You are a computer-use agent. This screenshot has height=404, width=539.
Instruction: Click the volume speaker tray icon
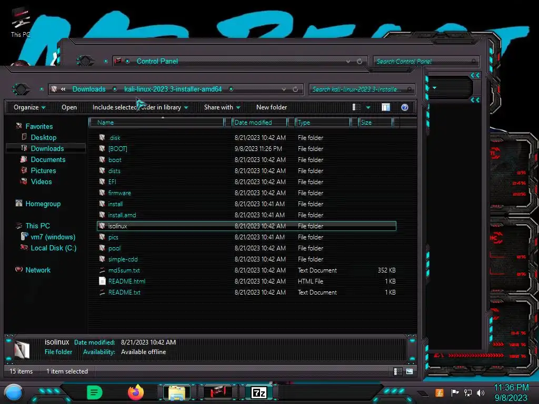[481, 392]
